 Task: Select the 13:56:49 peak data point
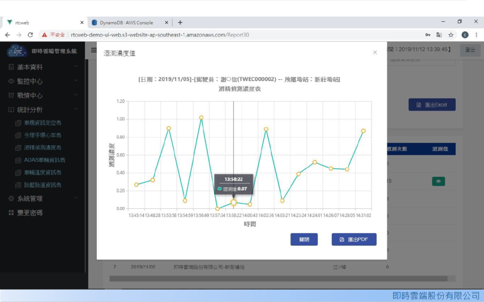(x=201, y=118)
